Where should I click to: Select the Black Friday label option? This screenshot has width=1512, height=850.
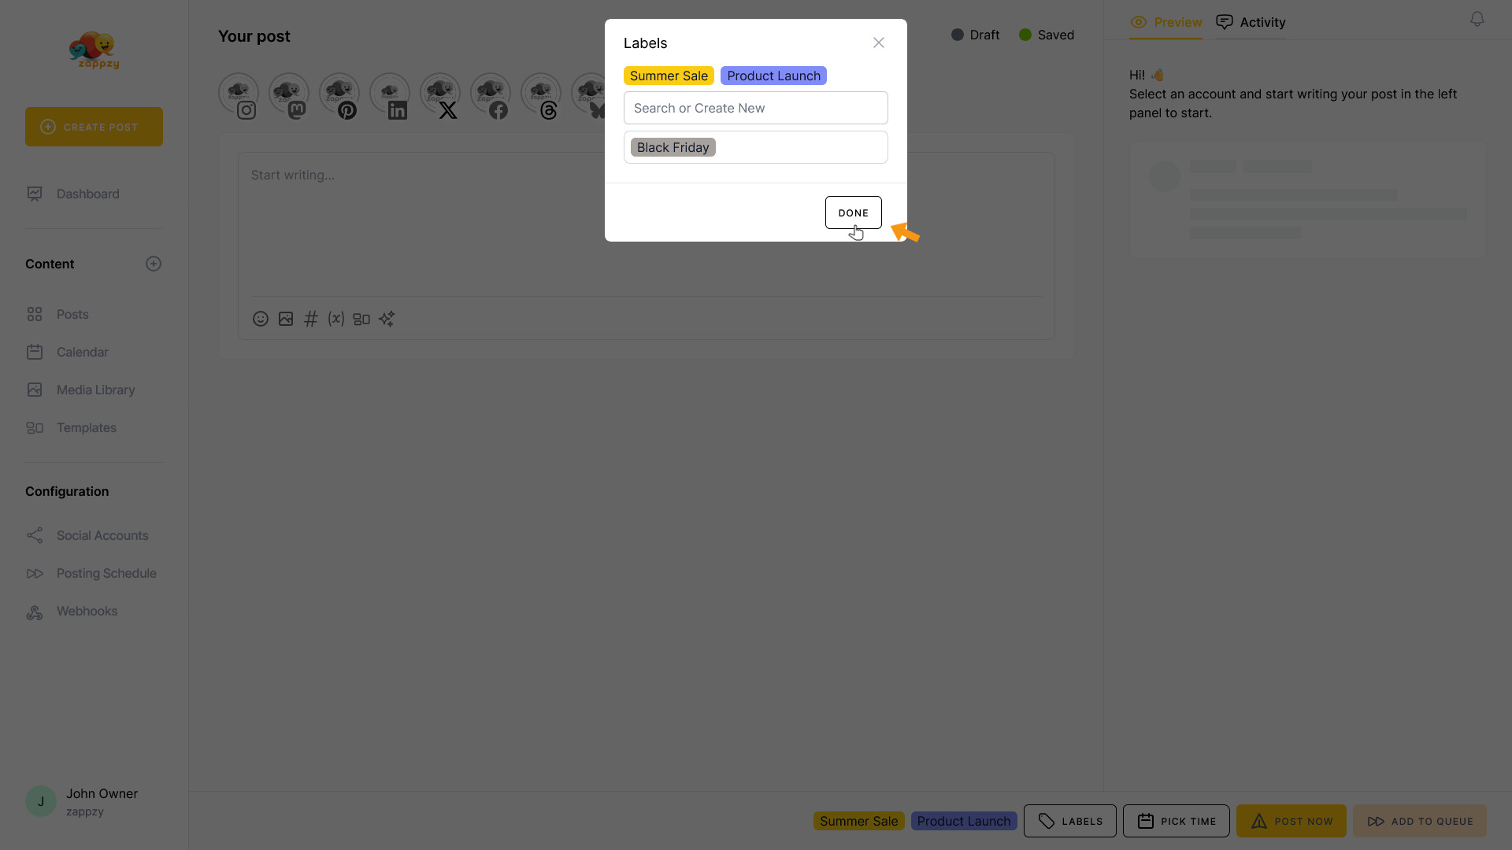coord(673,147)
